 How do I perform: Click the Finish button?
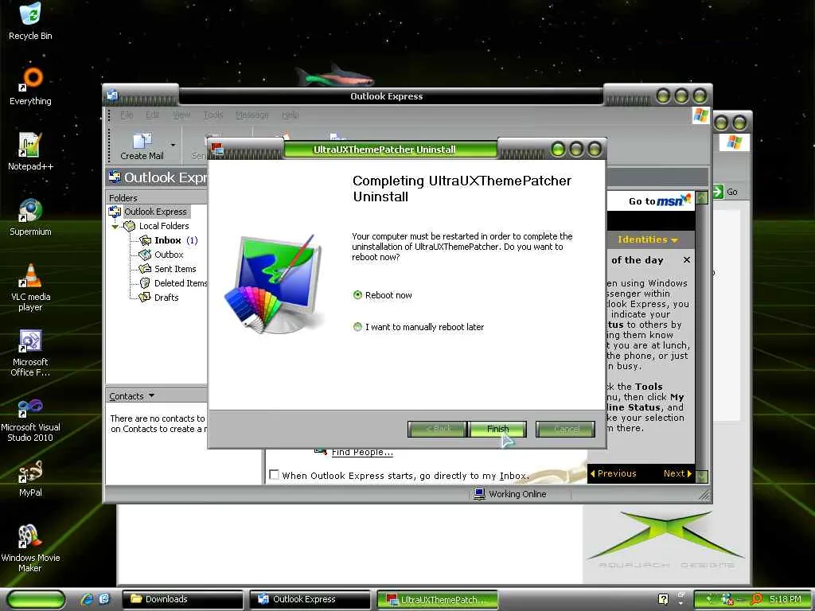[497, 429]
